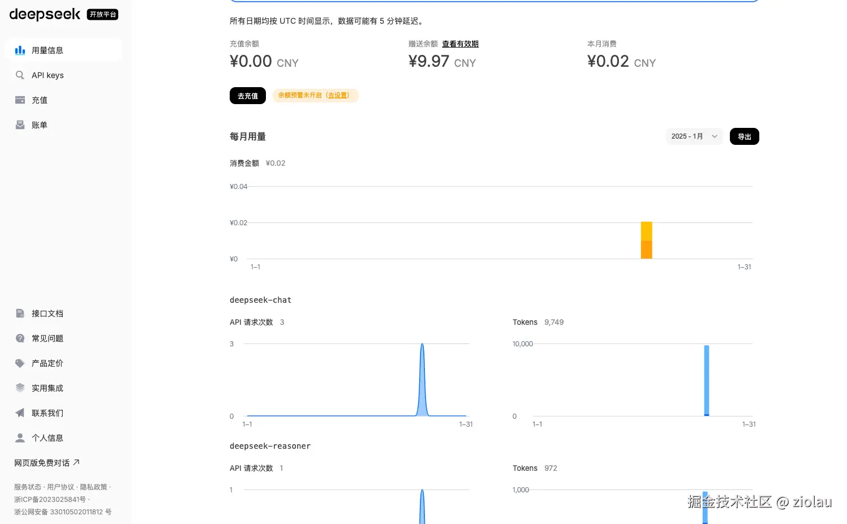Open the 用户协议 footer link
This screenshot has width=847, height=524.
pyautogui.click(x=61, y=487)
